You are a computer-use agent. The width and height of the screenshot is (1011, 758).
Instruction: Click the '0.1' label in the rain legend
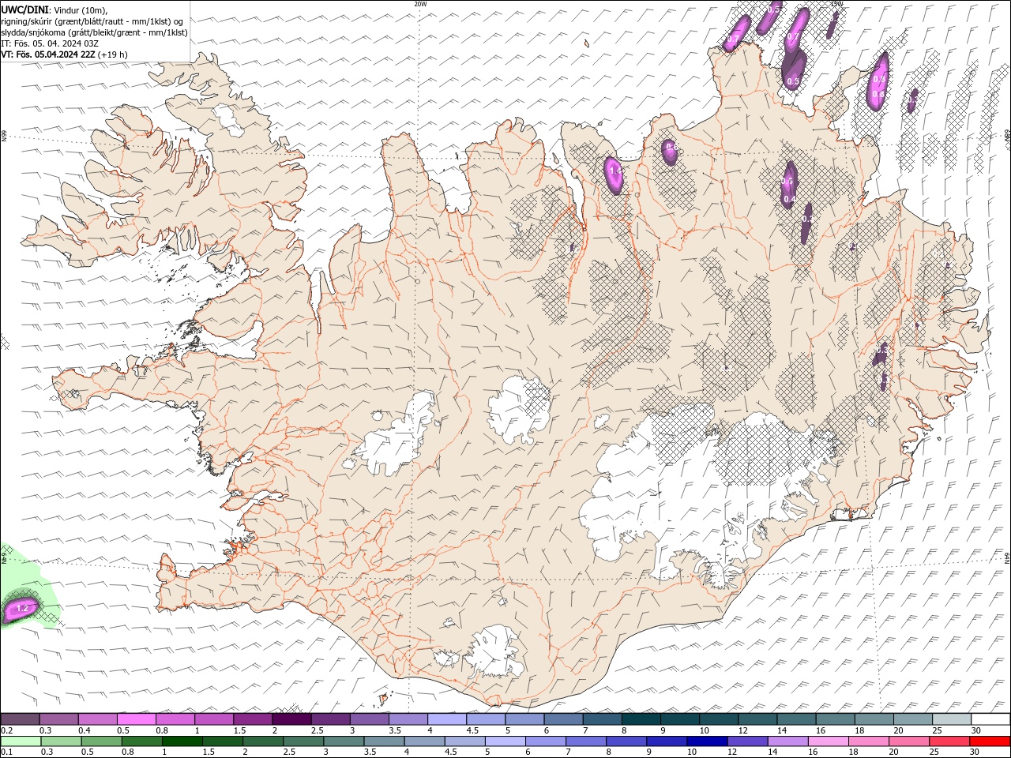tap(7, 752)
